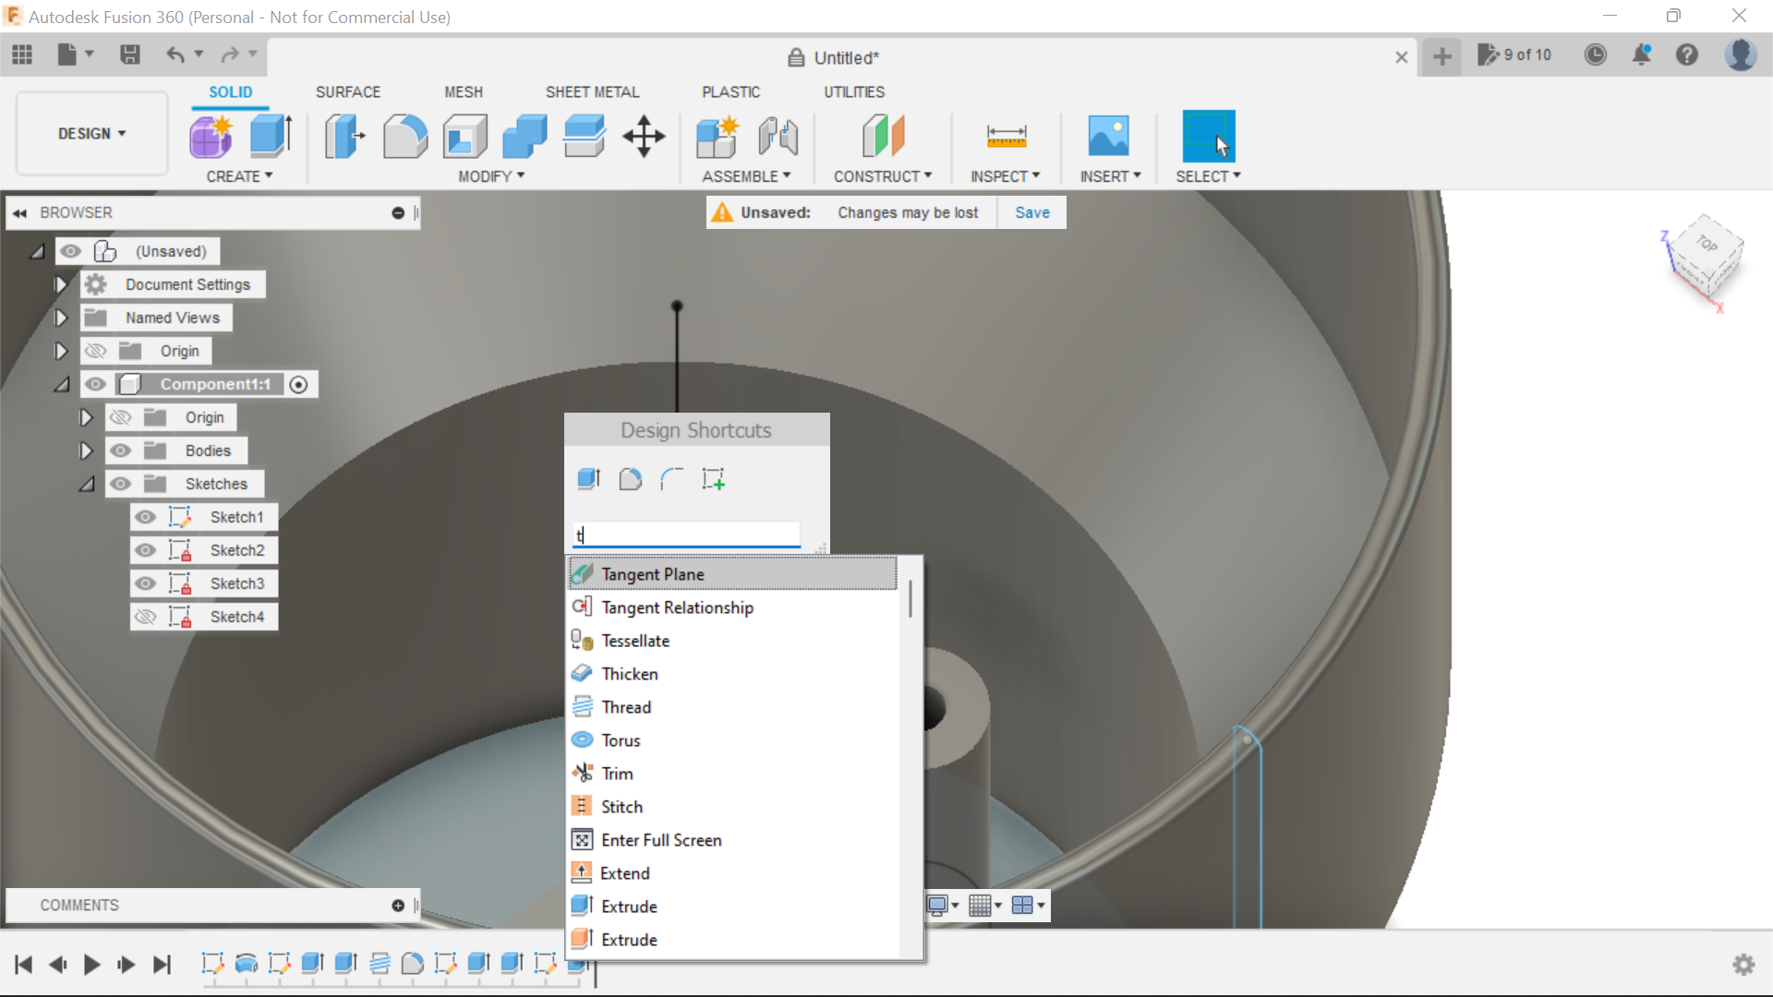Expand Document Settings node
Viewport: 1773px width, 997px height.
pos(61,284)
